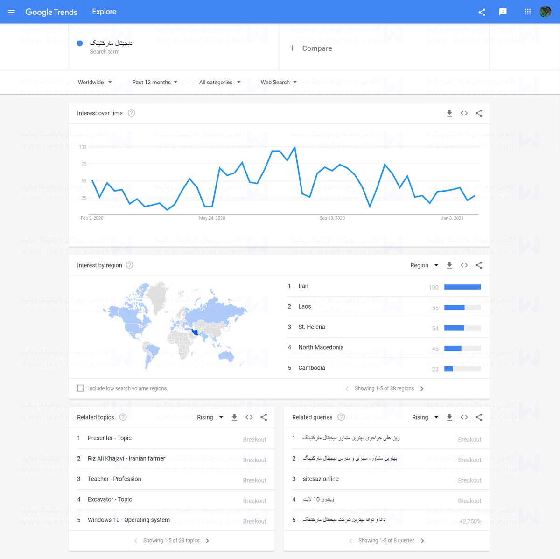Open the send feedback icon in header
Screen dimensions: 560x559
click(503, 12)
